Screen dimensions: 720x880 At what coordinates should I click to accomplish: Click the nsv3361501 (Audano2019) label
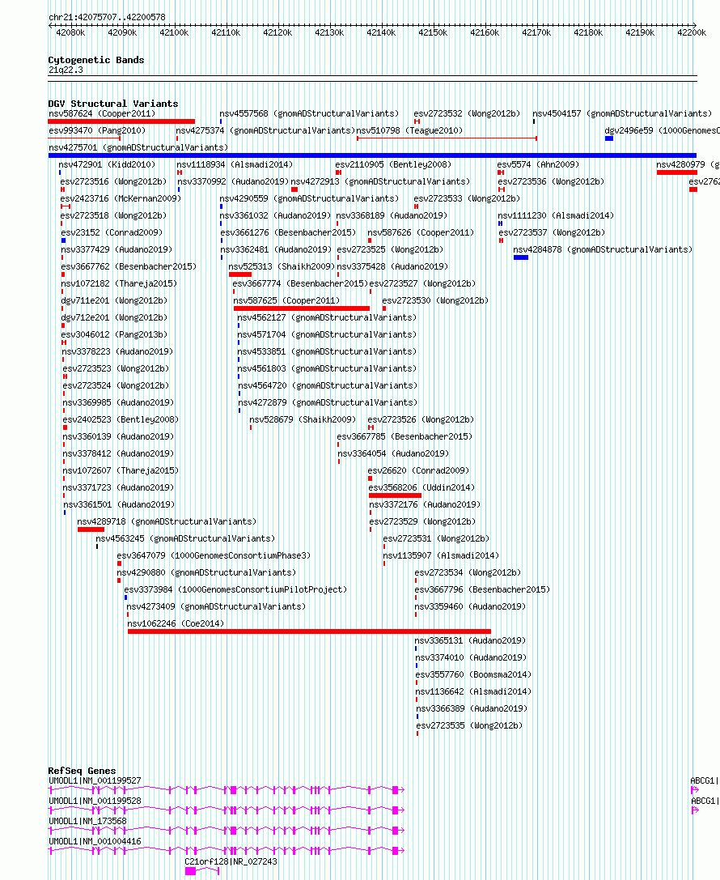tap(118, 504)
